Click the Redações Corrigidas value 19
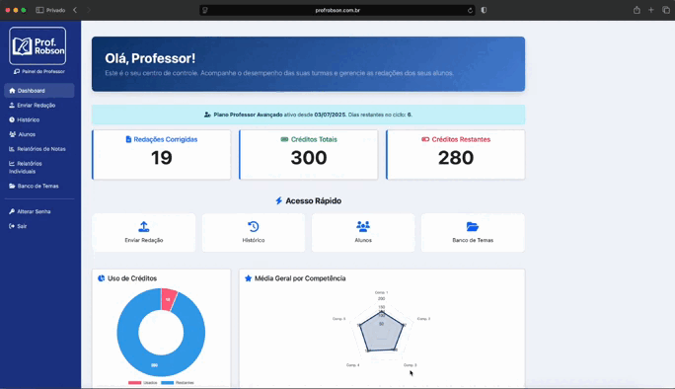Viewport: 675px width, 389px height. [x=162, y=158]
